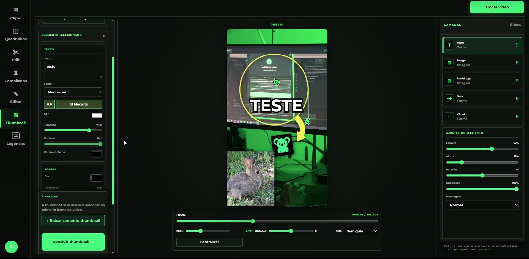
Task: Click the round green refresh button
Action: click(11, 247)
